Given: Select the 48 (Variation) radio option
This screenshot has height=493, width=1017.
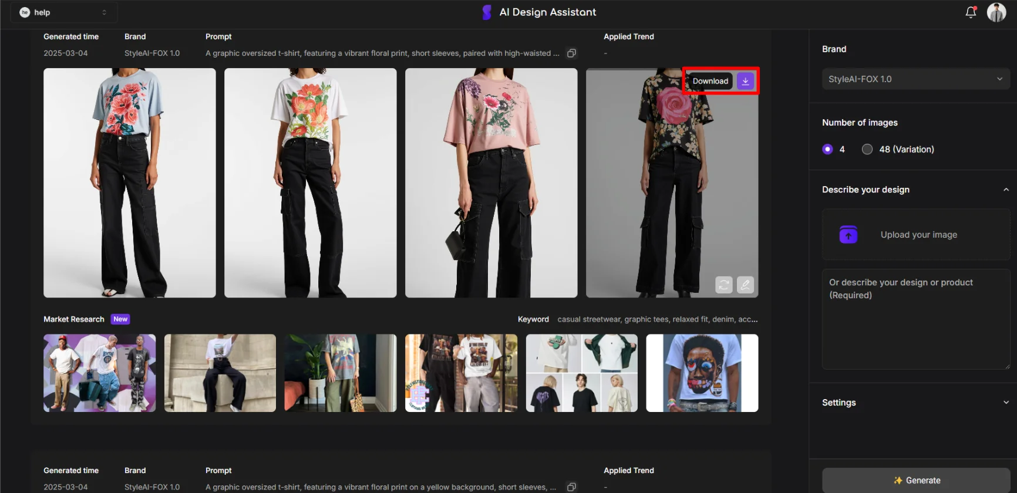Looking at the screenshot, I should pyautogui.click(x=867, y=149).
